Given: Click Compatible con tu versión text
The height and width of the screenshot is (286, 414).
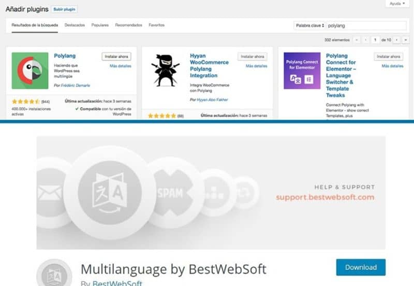Looking at the screenshot, I should tap(103, 111).
